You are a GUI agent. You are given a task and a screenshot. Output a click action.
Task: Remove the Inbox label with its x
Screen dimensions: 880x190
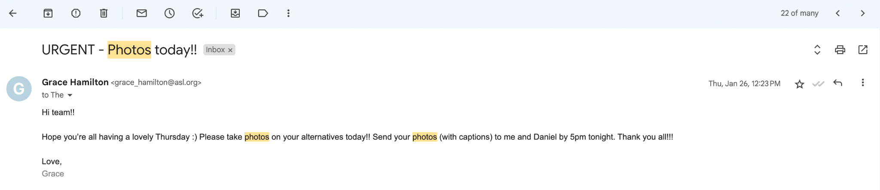[230, 50]
